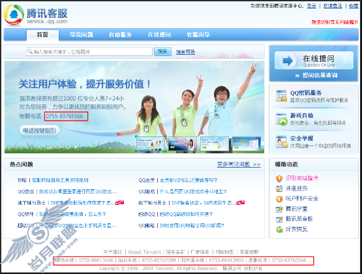This screenshot has width=362, height=274.
Task: Select the first banner thumbnail with three staff
Action: click(151, 144)
